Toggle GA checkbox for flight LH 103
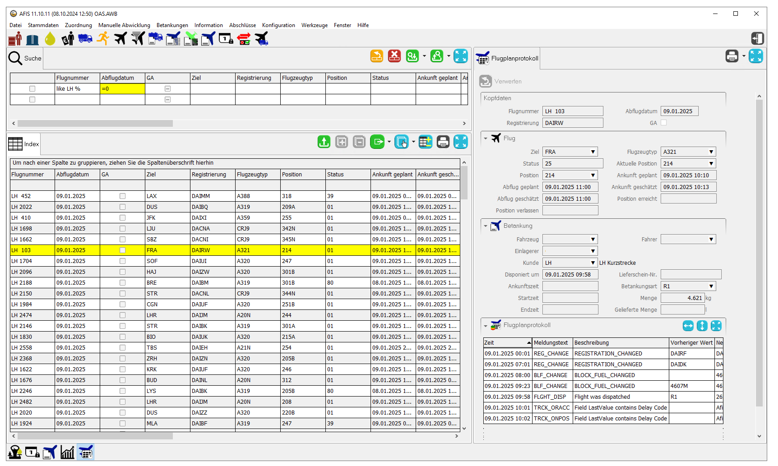This screenshot has height=466, width=778. pos(122,250)
